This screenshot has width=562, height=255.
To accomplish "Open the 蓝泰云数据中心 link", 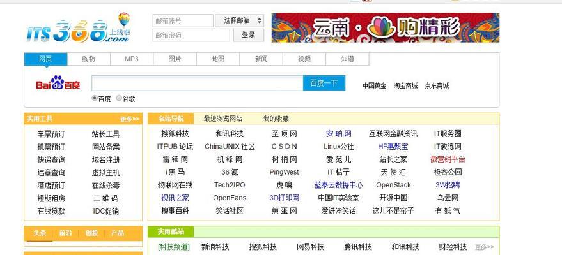I will pos(339,185).
